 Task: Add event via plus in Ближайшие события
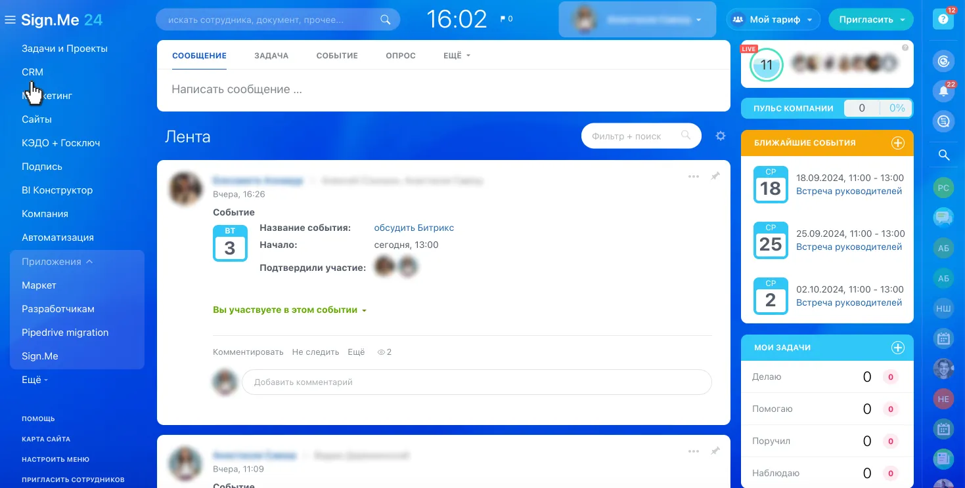[897, 143]
